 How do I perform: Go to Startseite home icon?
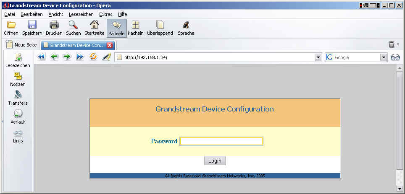[x=94, y=25]
